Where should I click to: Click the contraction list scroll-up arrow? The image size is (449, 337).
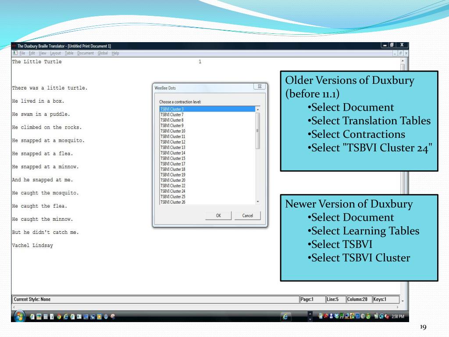[258, 109]
